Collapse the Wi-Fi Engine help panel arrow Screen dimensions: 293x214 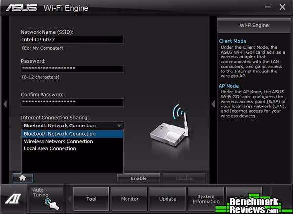tap(213, 104)
